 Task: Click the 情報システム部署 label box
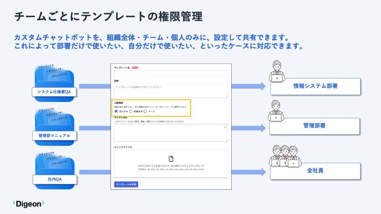(315, 86)
